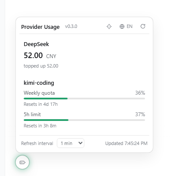The image size is (170, 176).
Task: Open the Refresh interval dropdown
Action: pyautogui.click(x=71, y=143)
